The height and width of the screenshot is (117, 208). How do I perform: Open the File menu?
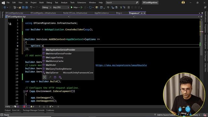[8, 3]
